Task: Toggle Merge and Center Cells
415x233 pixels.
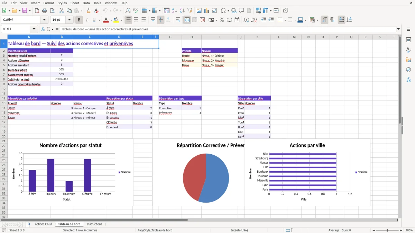Action: coord(187,20)
